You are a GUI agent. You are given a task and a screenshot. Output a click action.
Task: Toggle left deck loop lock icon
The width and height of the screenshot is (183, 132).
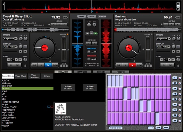[x=25, y=66]
